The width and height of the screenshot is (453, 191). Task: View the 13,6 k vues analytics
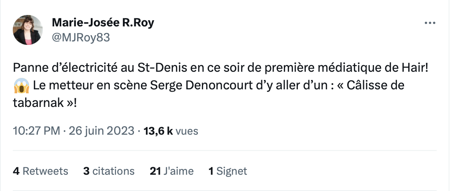[171, 131]
